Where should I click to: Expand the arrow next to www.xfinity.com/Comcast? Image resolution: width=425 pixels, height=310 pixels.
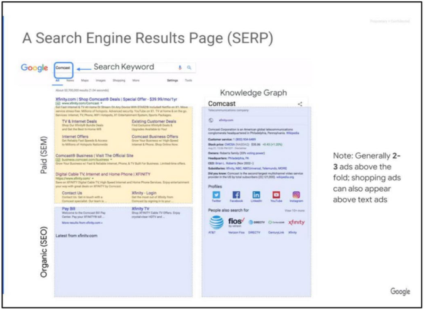102,103
